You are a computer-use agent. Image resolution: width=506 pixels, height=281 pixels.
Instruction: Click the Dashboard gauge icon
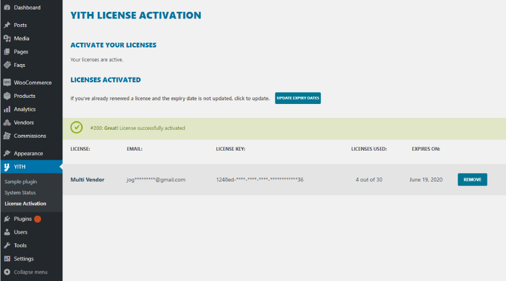[x=7, y=8]
